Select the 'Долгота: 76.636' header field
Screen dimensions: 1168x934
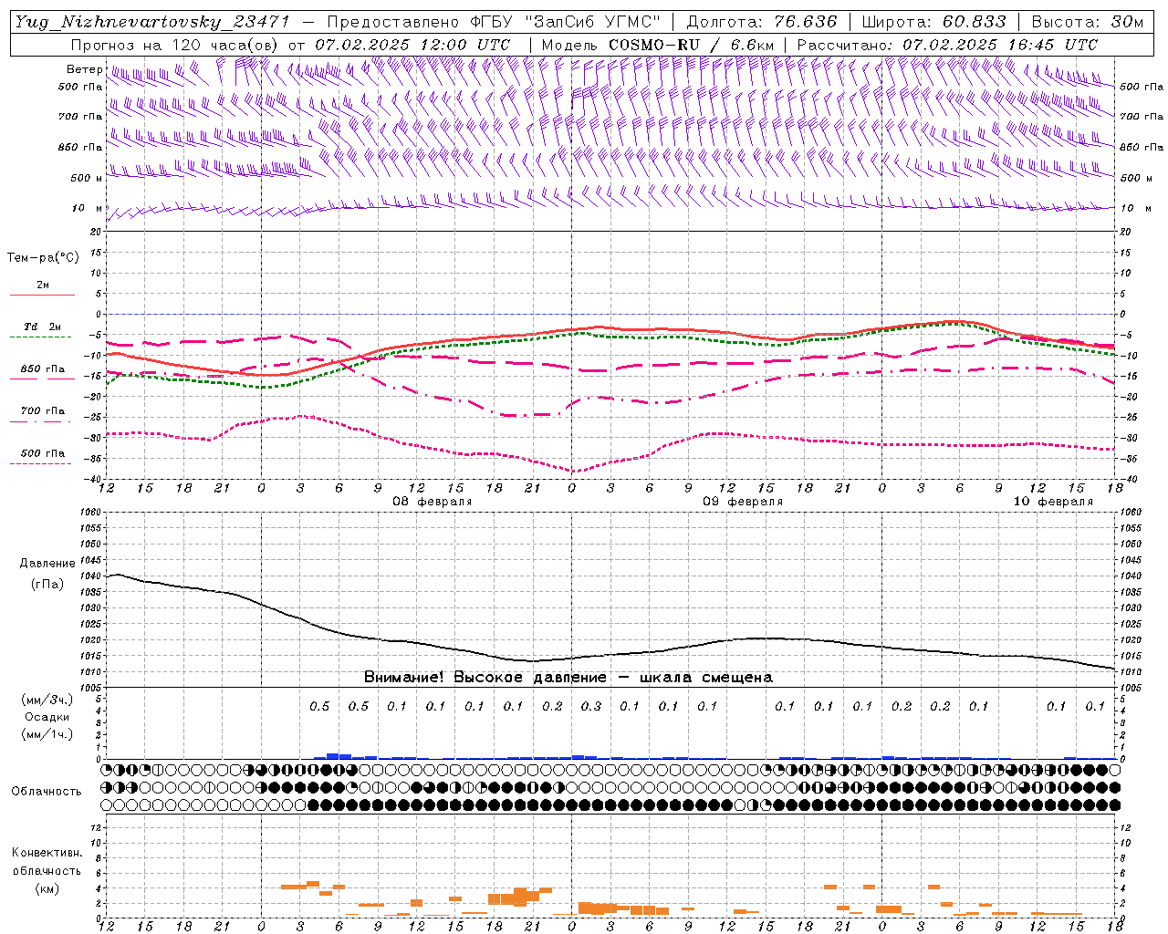[x=762, y=22]
